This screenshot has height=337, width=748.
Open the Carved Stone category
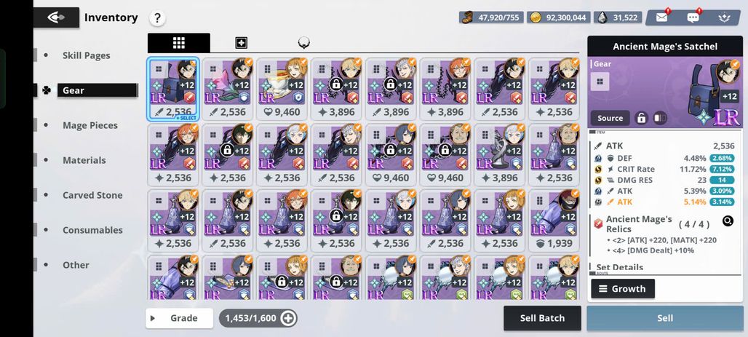pos(92,195)
